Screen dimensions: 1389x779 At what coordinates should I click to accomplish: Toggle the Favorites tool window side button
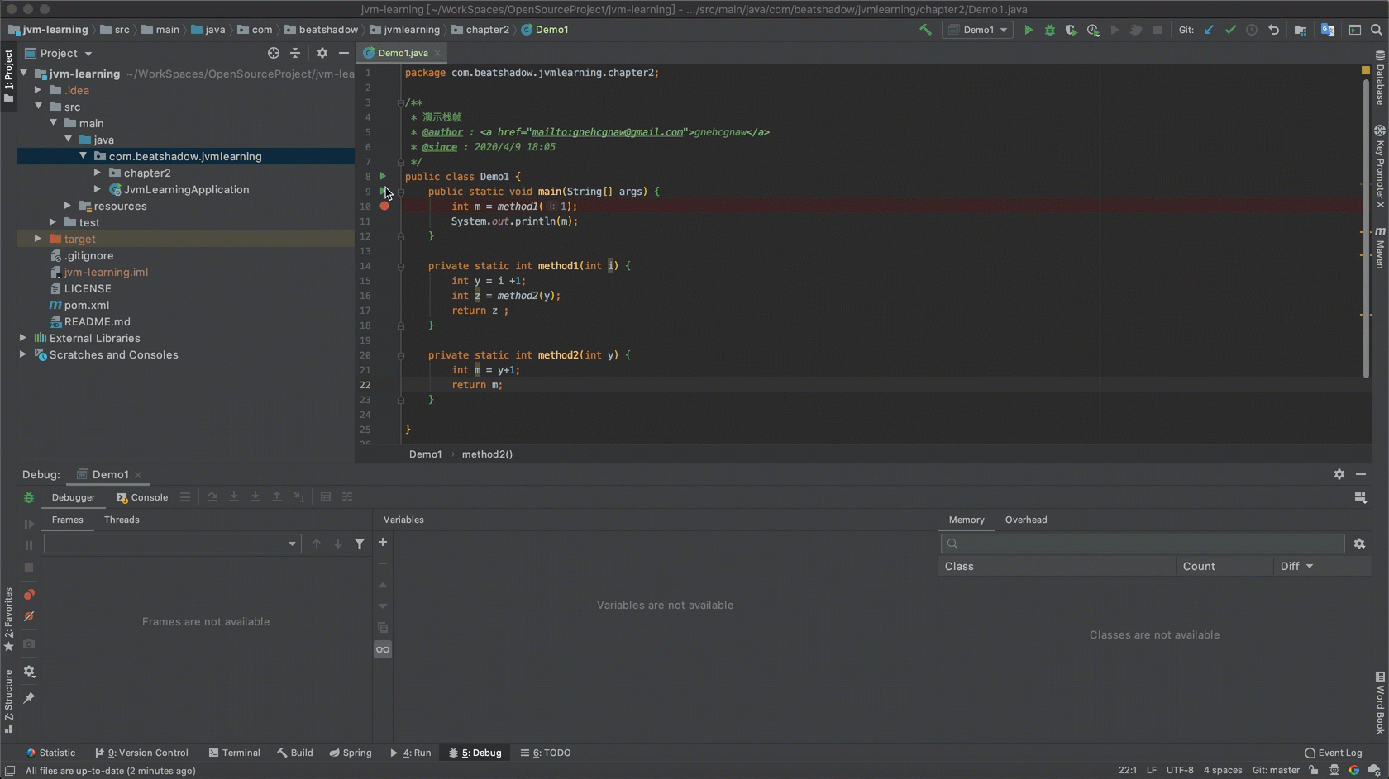[8, 620]
